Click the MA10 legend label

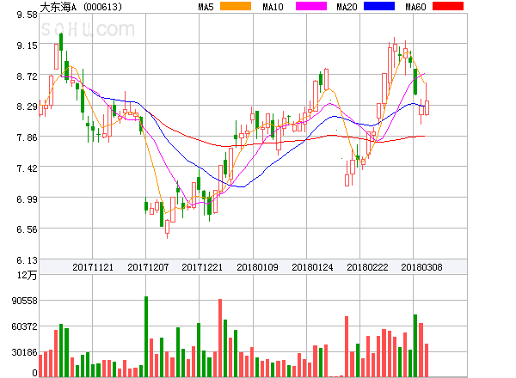click(273, 7)
